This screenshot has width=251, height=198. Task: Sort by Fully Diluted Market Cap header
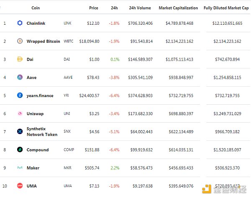(x=226, y=8)
